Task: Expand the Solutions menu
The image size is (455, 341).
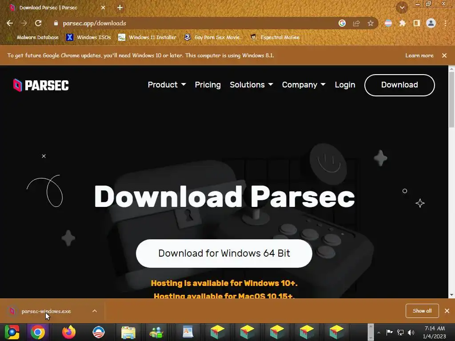Action: (x=251, y=85)
